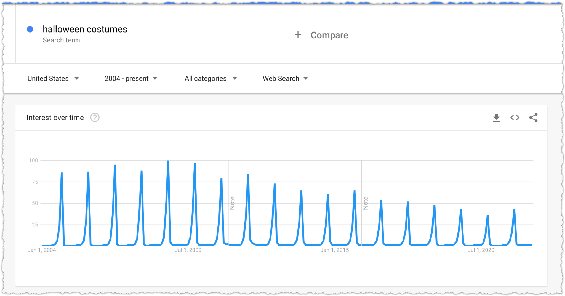565x296 pixels.
Task: Click the Interest over time heading
Action: pyautogui.click(x=55, y=118)
